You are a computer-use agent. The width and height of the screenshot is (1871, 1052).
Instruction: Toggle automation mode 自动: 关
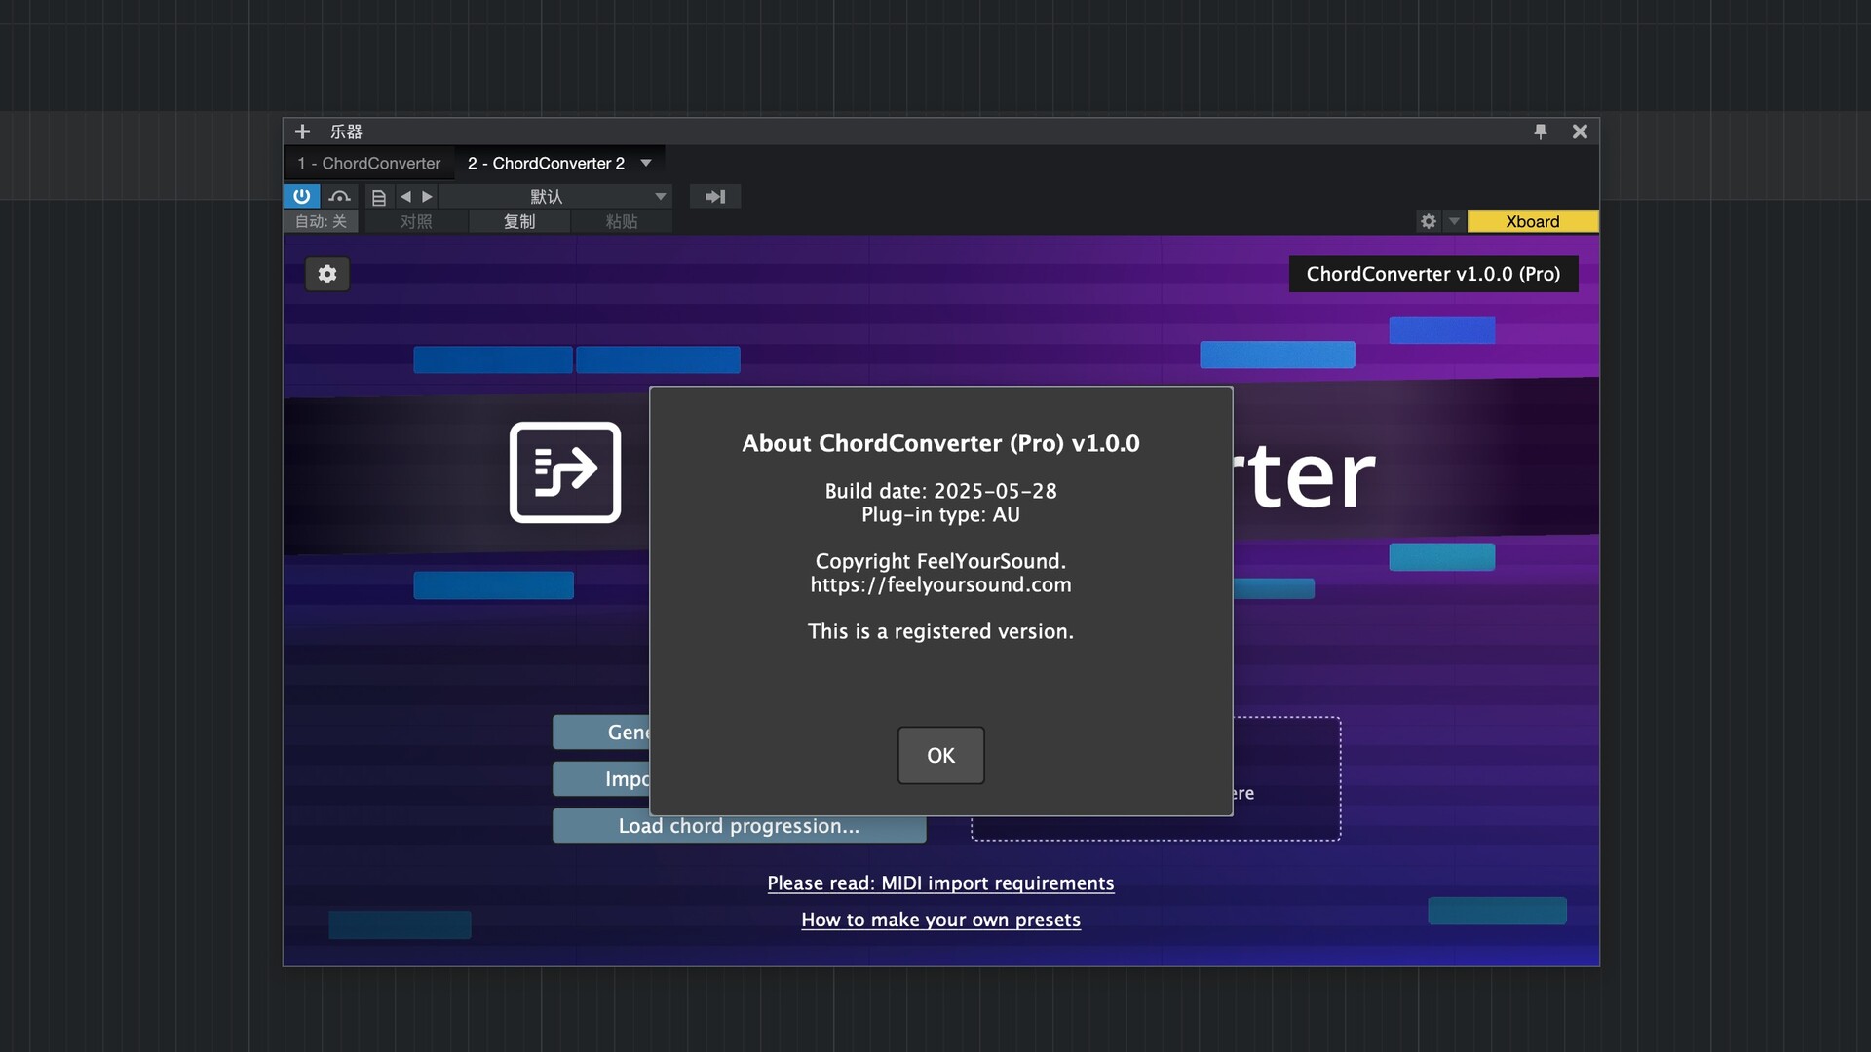coord(322,221)
